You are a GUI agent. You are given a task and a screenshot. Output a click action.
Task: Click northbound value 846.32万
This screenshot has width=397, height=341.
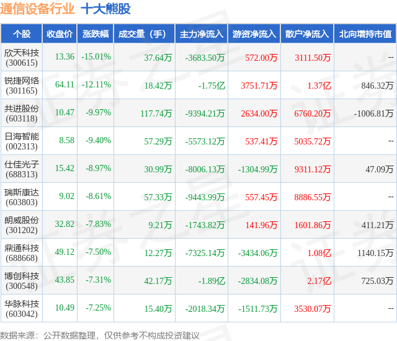coord(377,86)
